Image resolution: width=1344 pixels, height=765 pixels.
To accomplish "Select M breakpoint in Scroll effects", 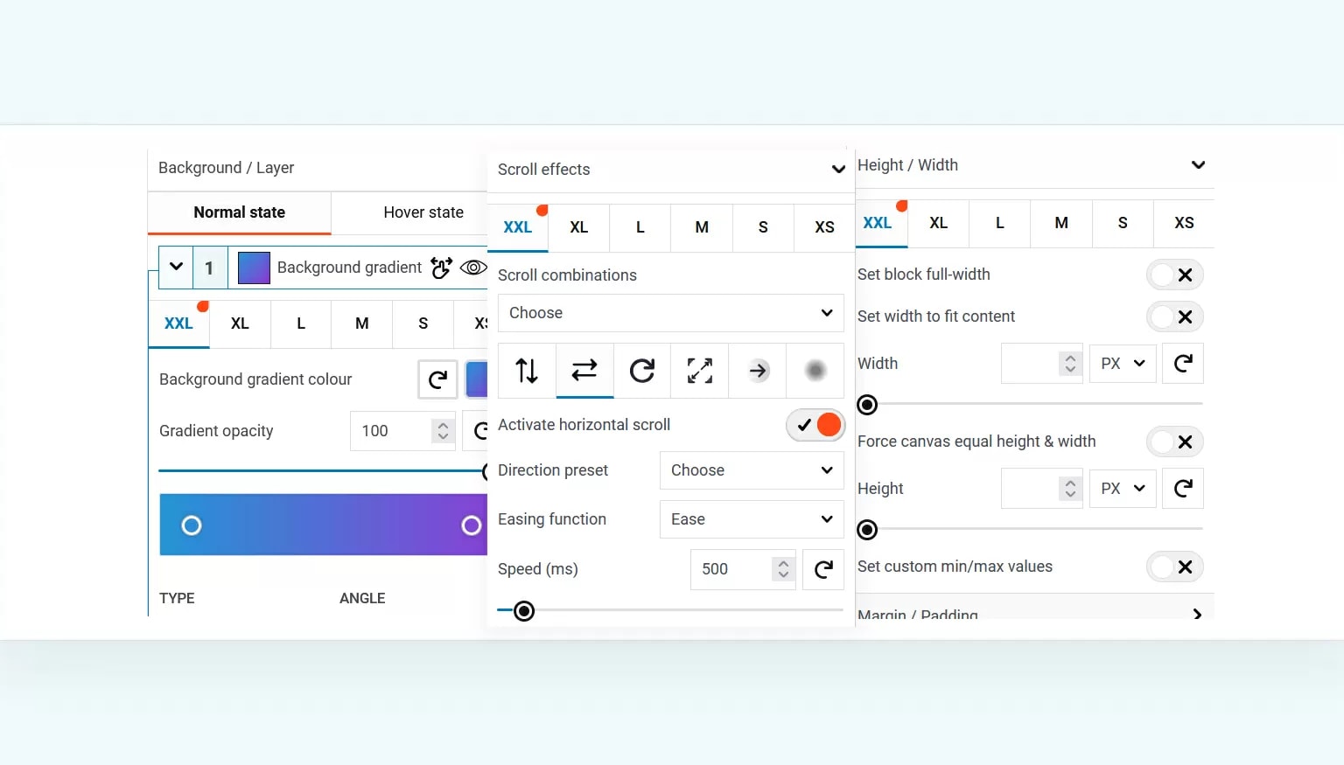I will click(x=702, y=227).
